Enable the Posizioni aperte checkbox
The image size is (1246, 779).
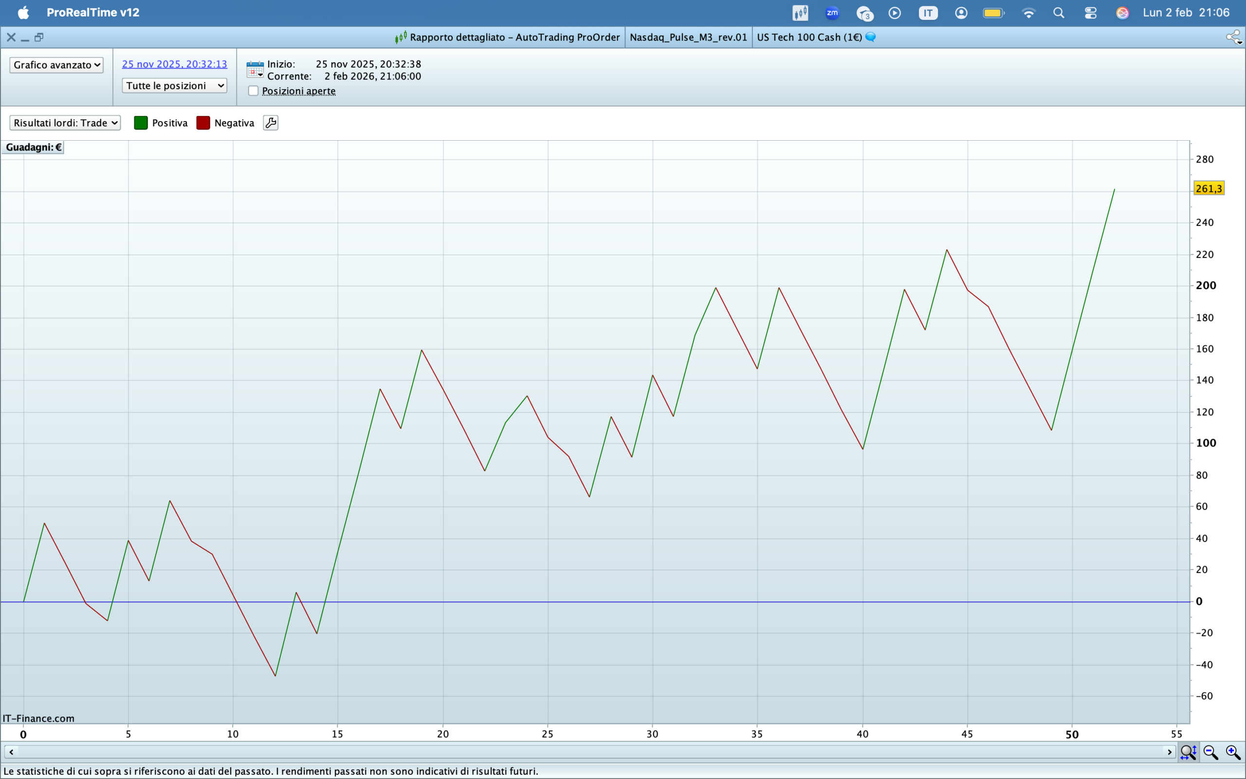(253, 91)
